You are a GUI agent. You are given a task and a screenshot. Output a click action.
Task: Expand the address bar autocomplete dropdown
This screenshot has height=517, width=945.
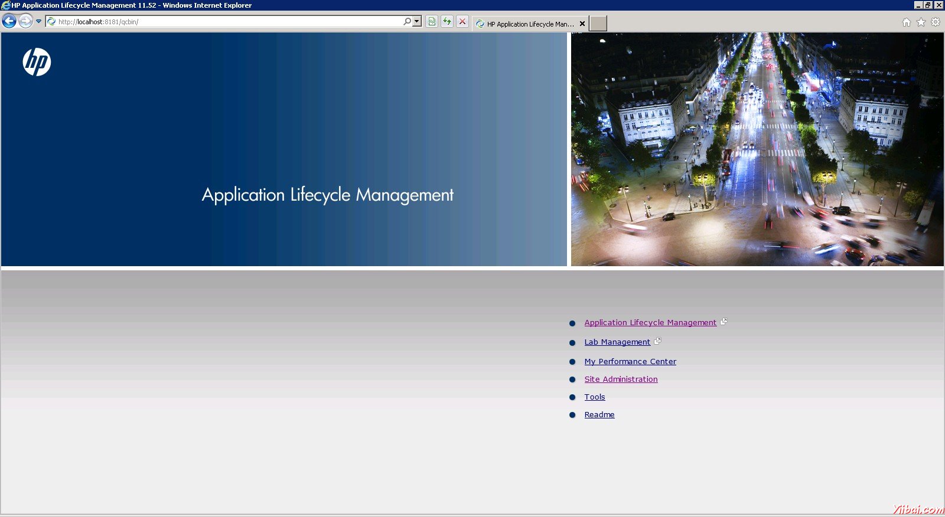point(417,22)
